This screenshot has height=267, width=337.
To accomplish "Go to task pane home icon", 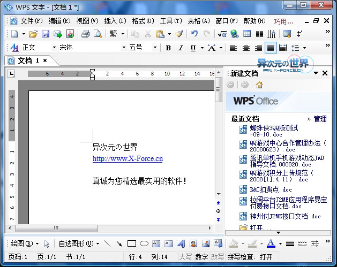I will pos(259,85).
